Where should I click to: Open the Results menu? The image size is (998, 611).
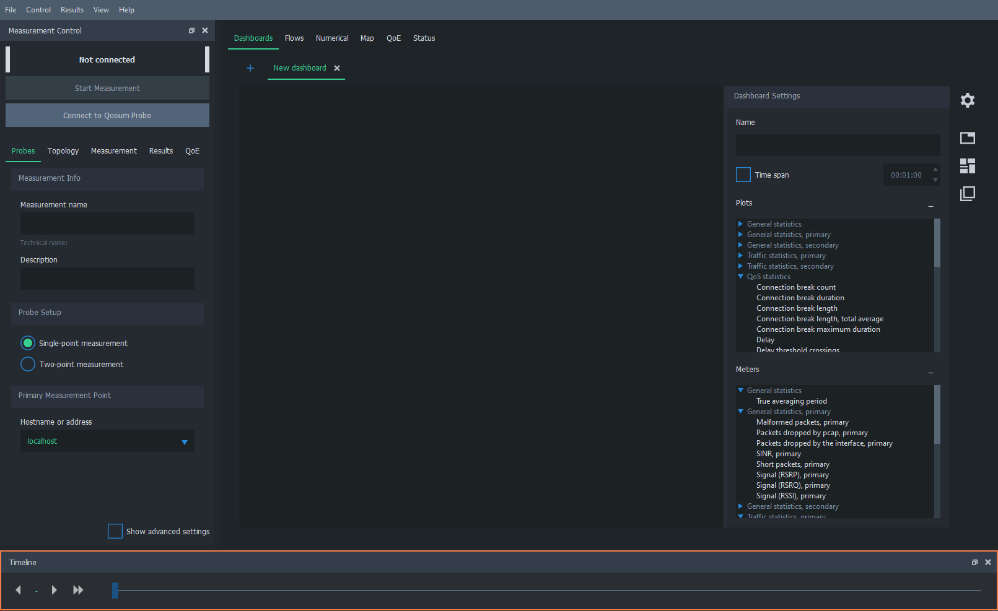tap(72, 10)
